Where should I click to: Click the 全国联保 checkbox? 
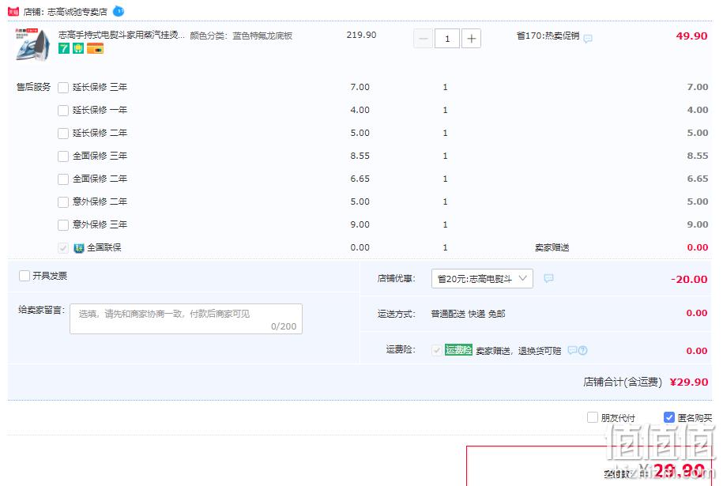63,248
